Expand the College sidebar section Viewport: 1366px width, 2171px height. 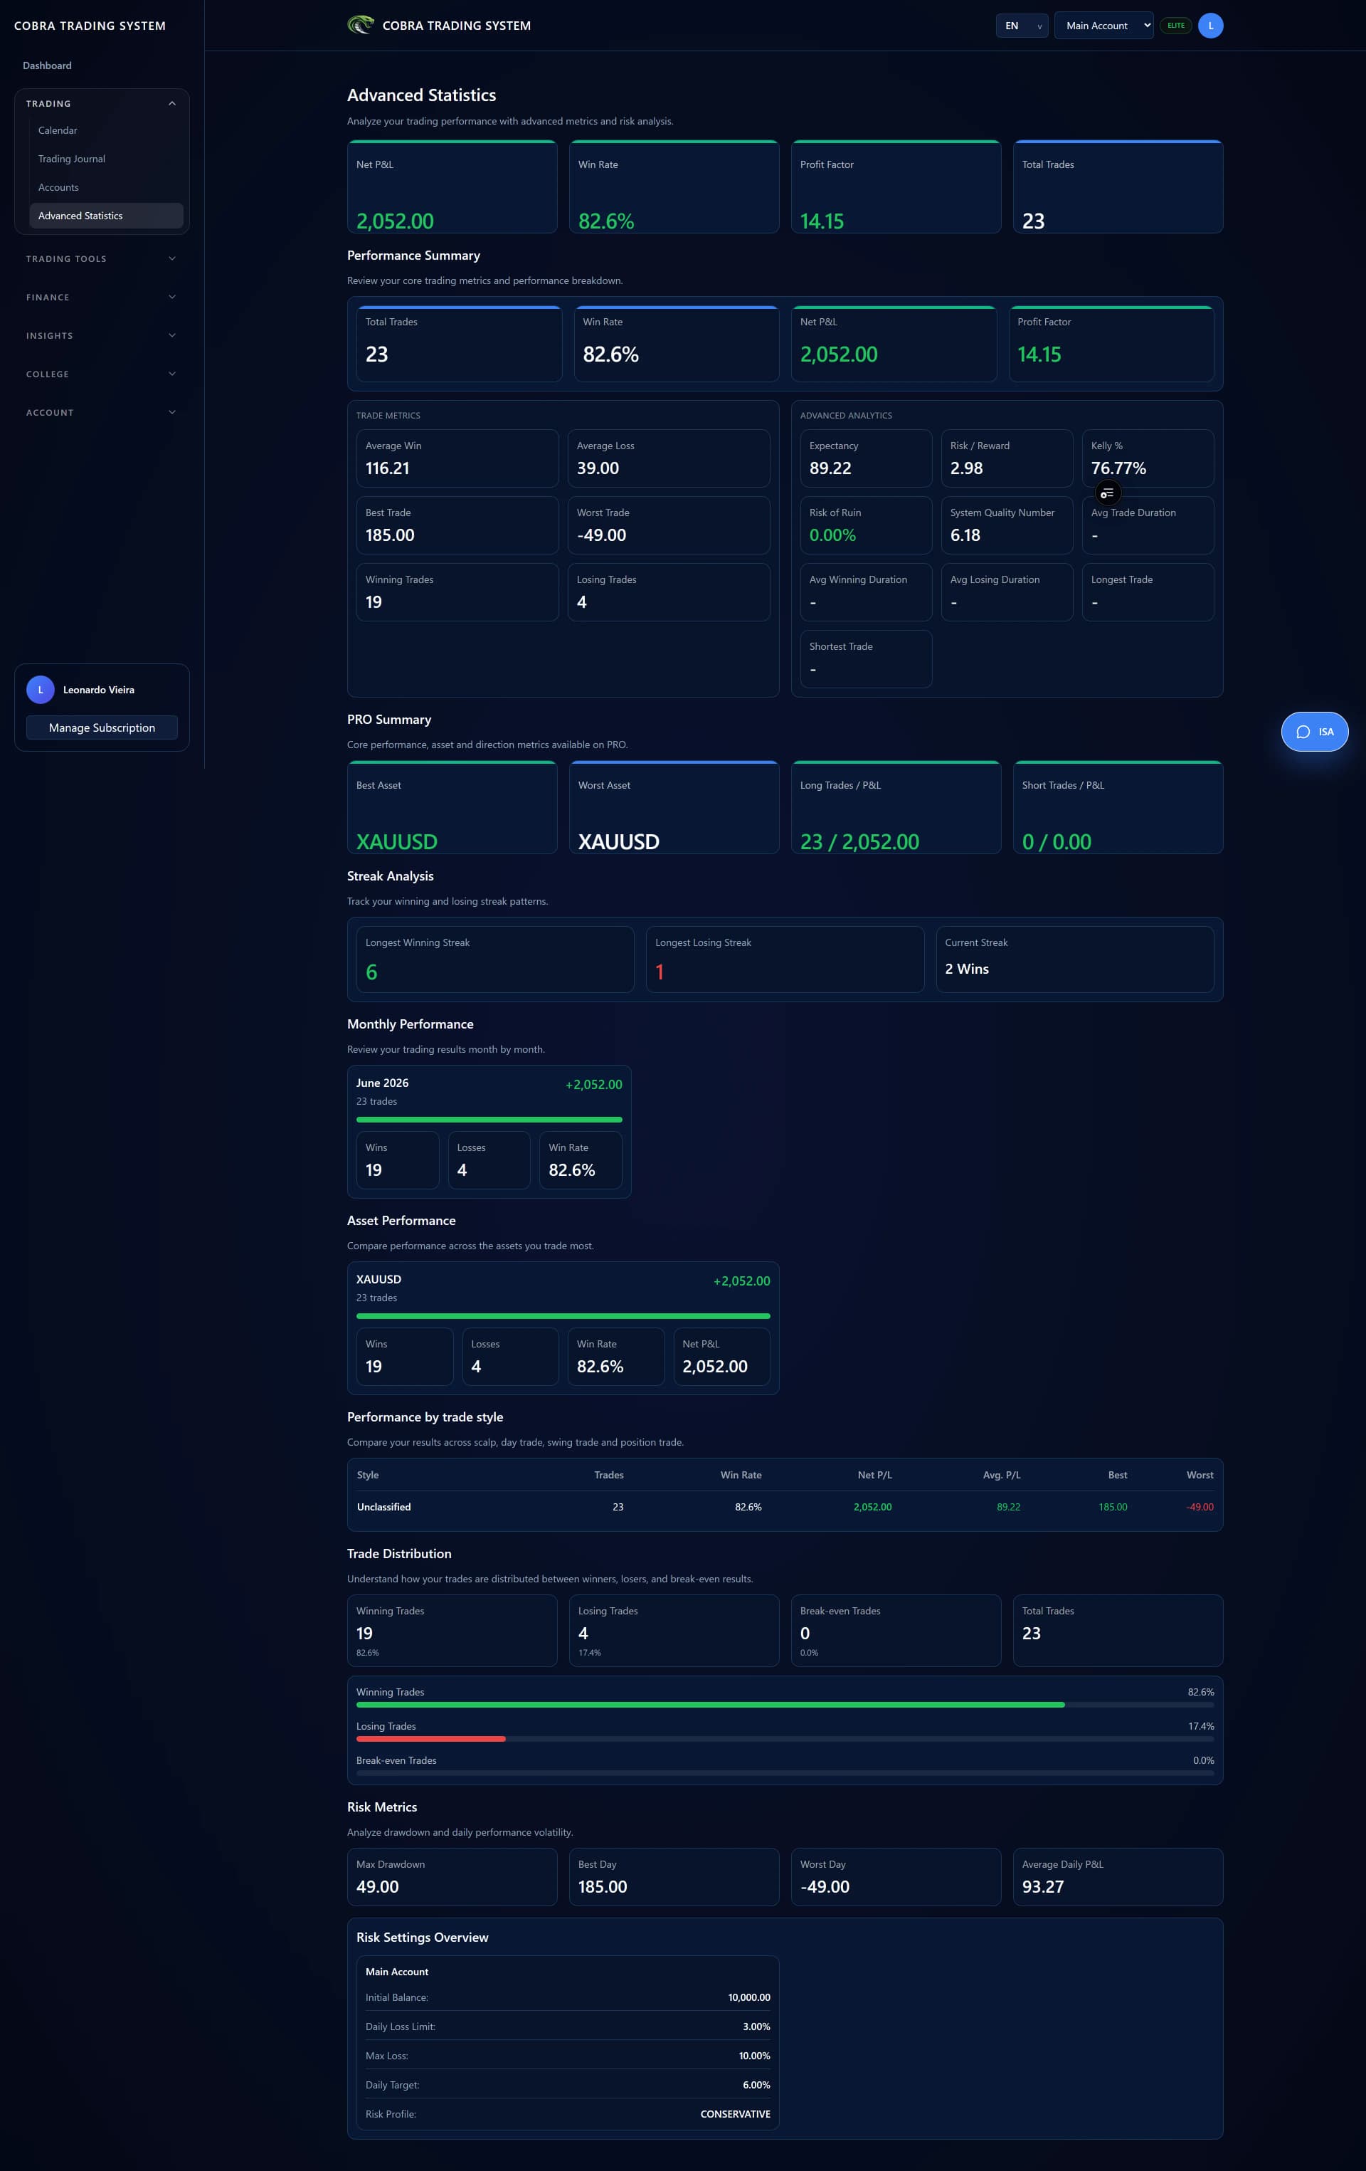pos(102,374)
